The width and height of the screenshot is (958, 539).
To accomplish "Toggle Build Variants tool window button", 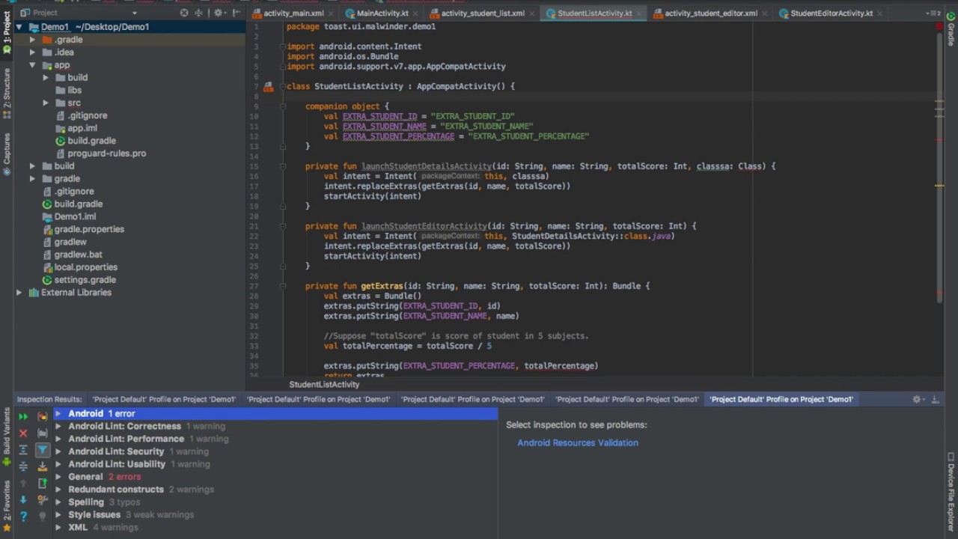I will point(7,438).
